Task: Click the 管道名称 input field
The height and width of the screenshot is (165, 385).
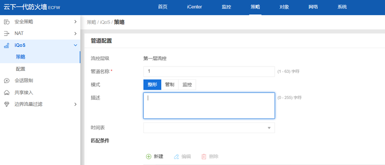Action: (x=209, y=71)
